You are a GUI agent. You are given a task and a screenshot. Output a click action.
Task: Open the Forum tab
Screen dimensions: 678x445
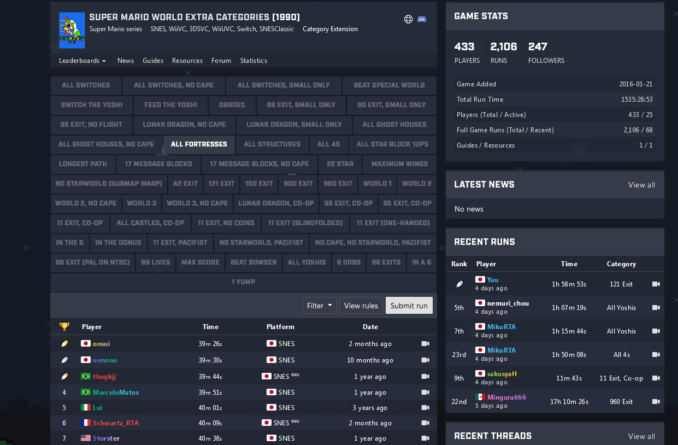pyautogui.click(x=221, y=61)
